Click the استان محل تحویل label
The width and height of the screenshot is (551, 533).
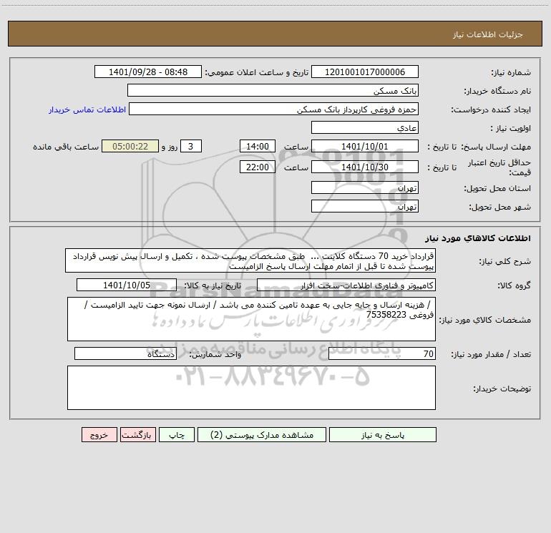point(497,188)
